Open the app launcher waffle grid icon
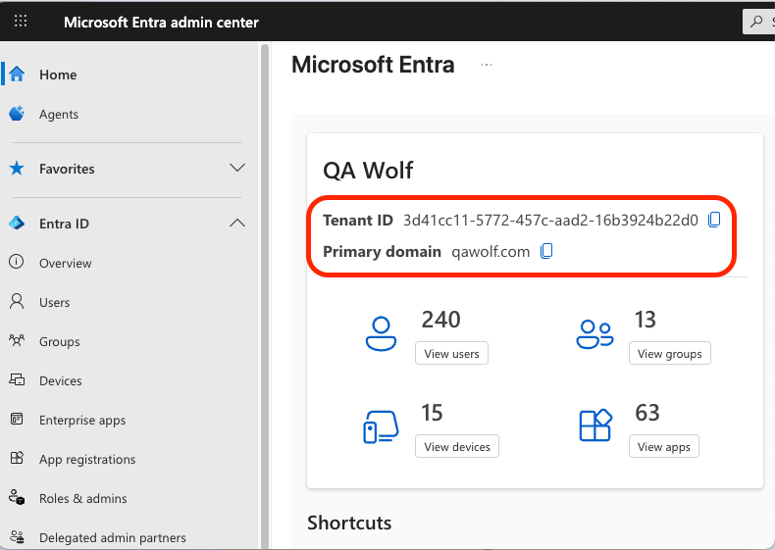This screenshot has height=550, width=775. click(21, 21)
